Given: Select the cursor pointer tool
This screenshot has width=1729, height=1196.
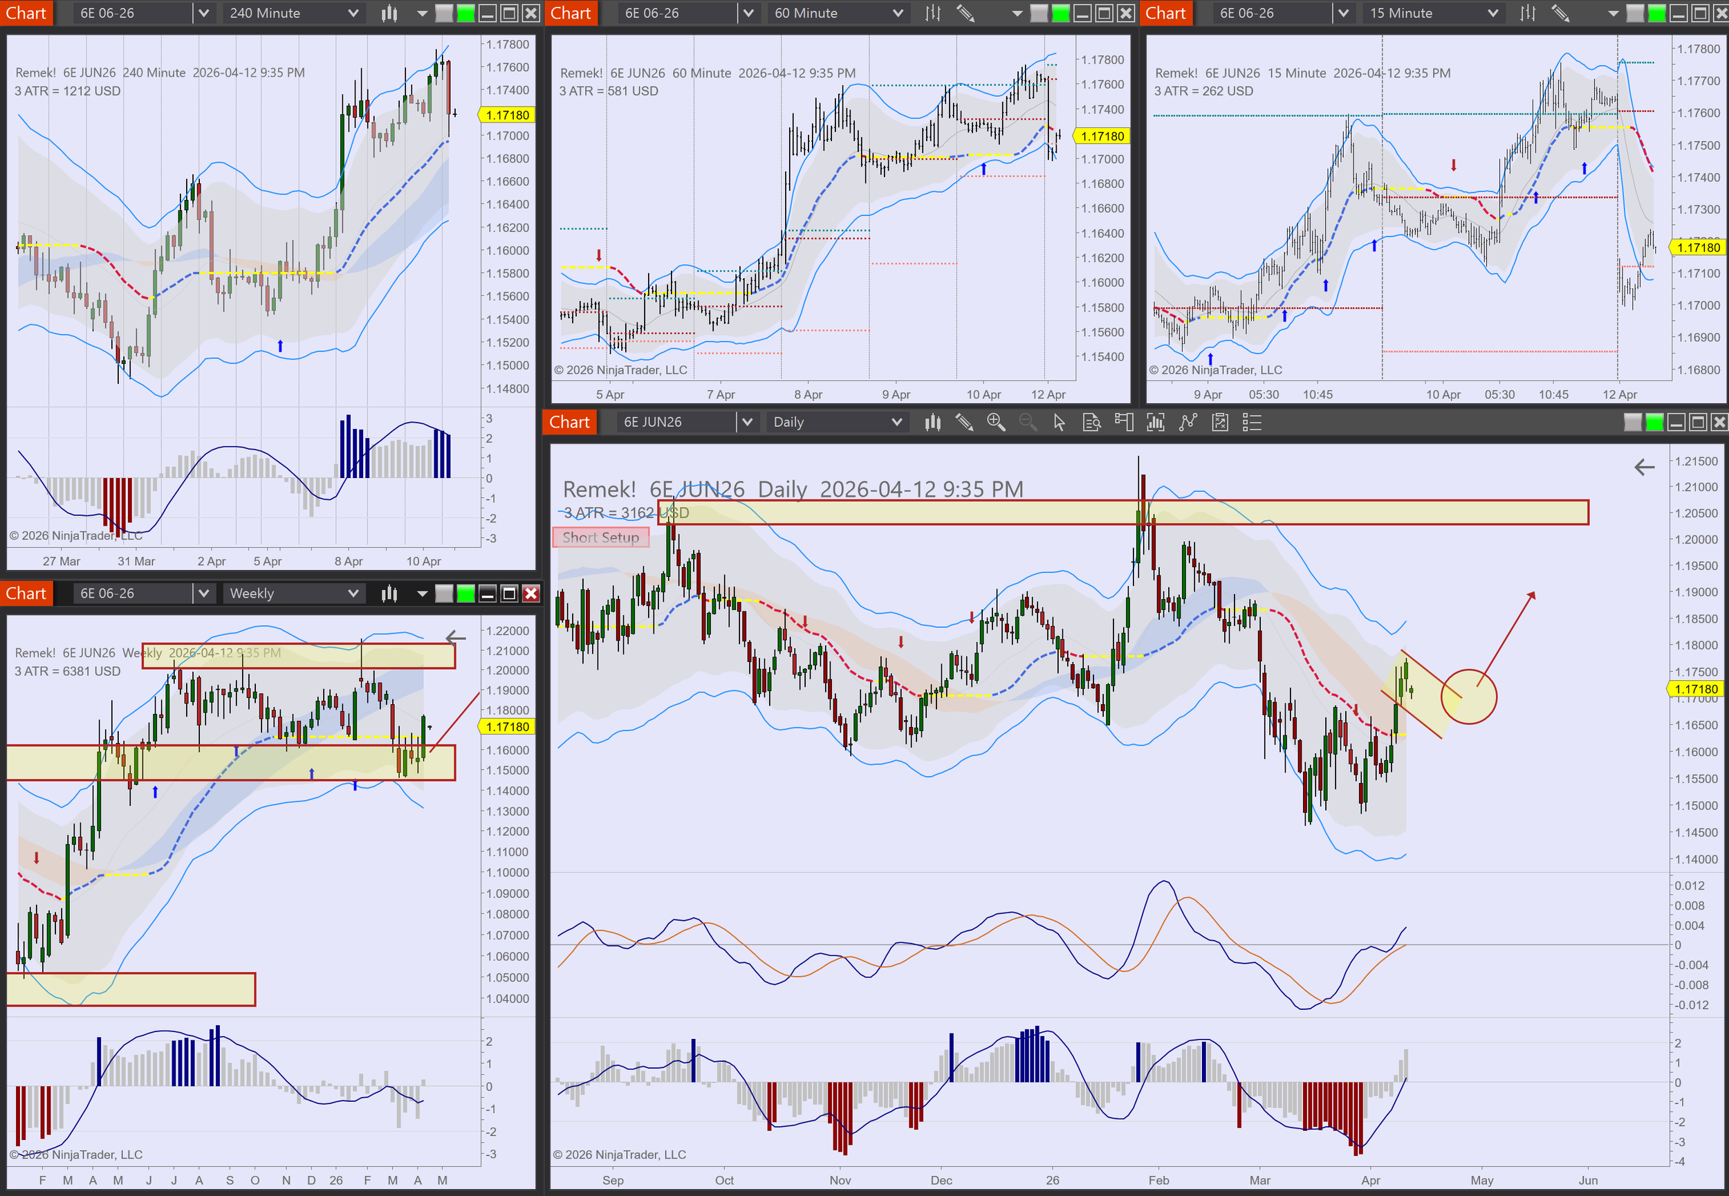Looking at the screenshot, I should pos(1059,423).
